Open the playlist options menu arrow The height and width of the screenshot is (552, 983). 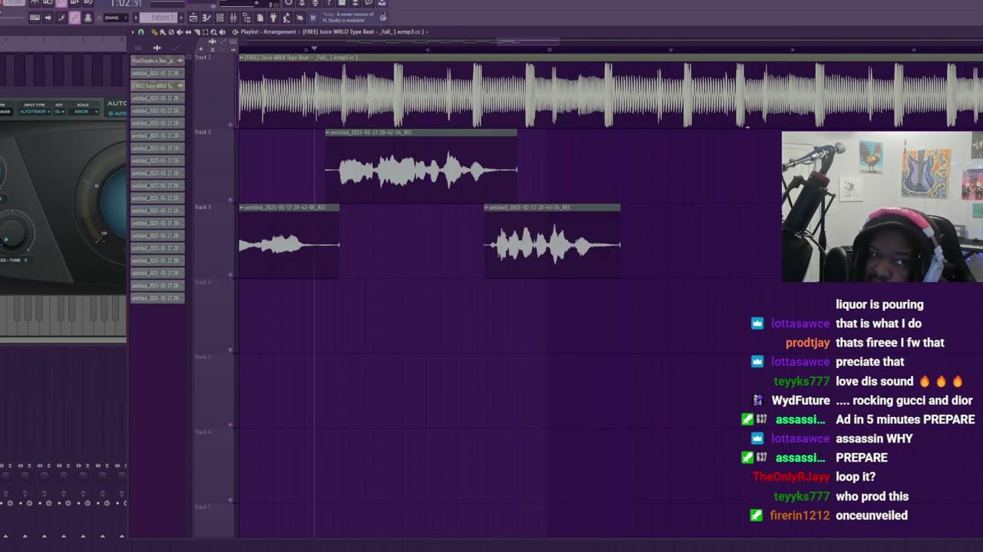[x=133, y=32]
